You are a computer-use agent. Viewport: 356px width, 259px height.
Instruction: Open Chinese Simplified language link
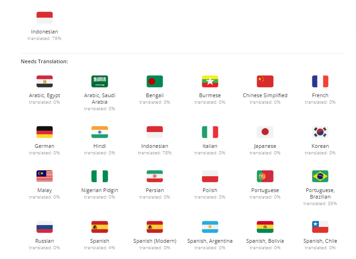(265, 95)
